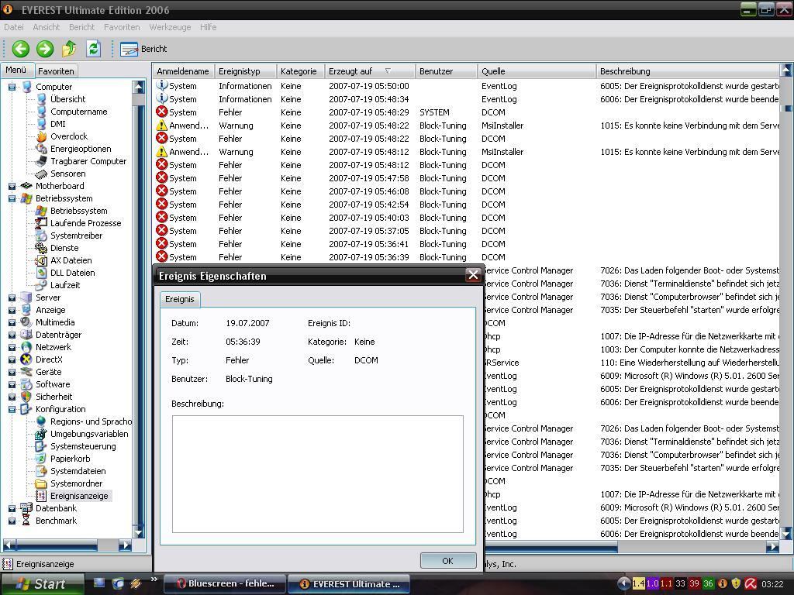Open the Datei menu
The width and height of the screenshot is (794, 595).
pyautogui.click(x=14, y=27)
